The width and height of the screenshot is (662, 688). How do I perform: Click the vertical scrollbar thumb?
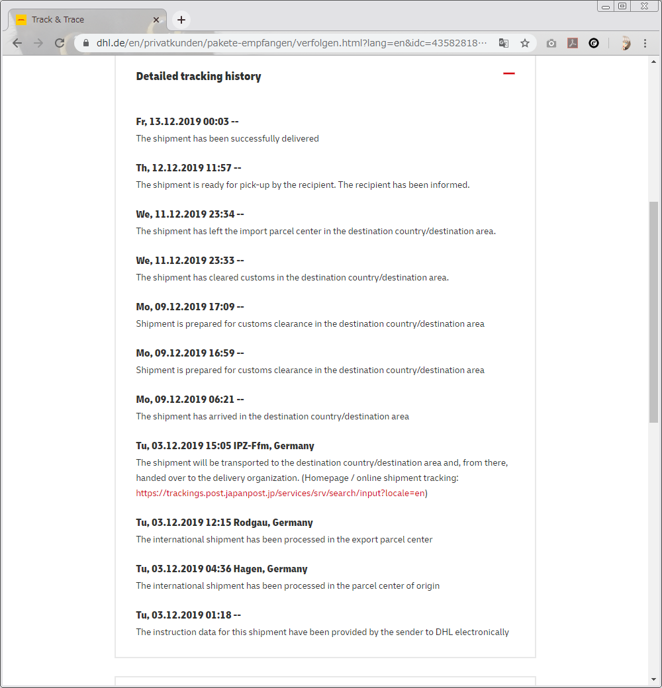(654, 311)
